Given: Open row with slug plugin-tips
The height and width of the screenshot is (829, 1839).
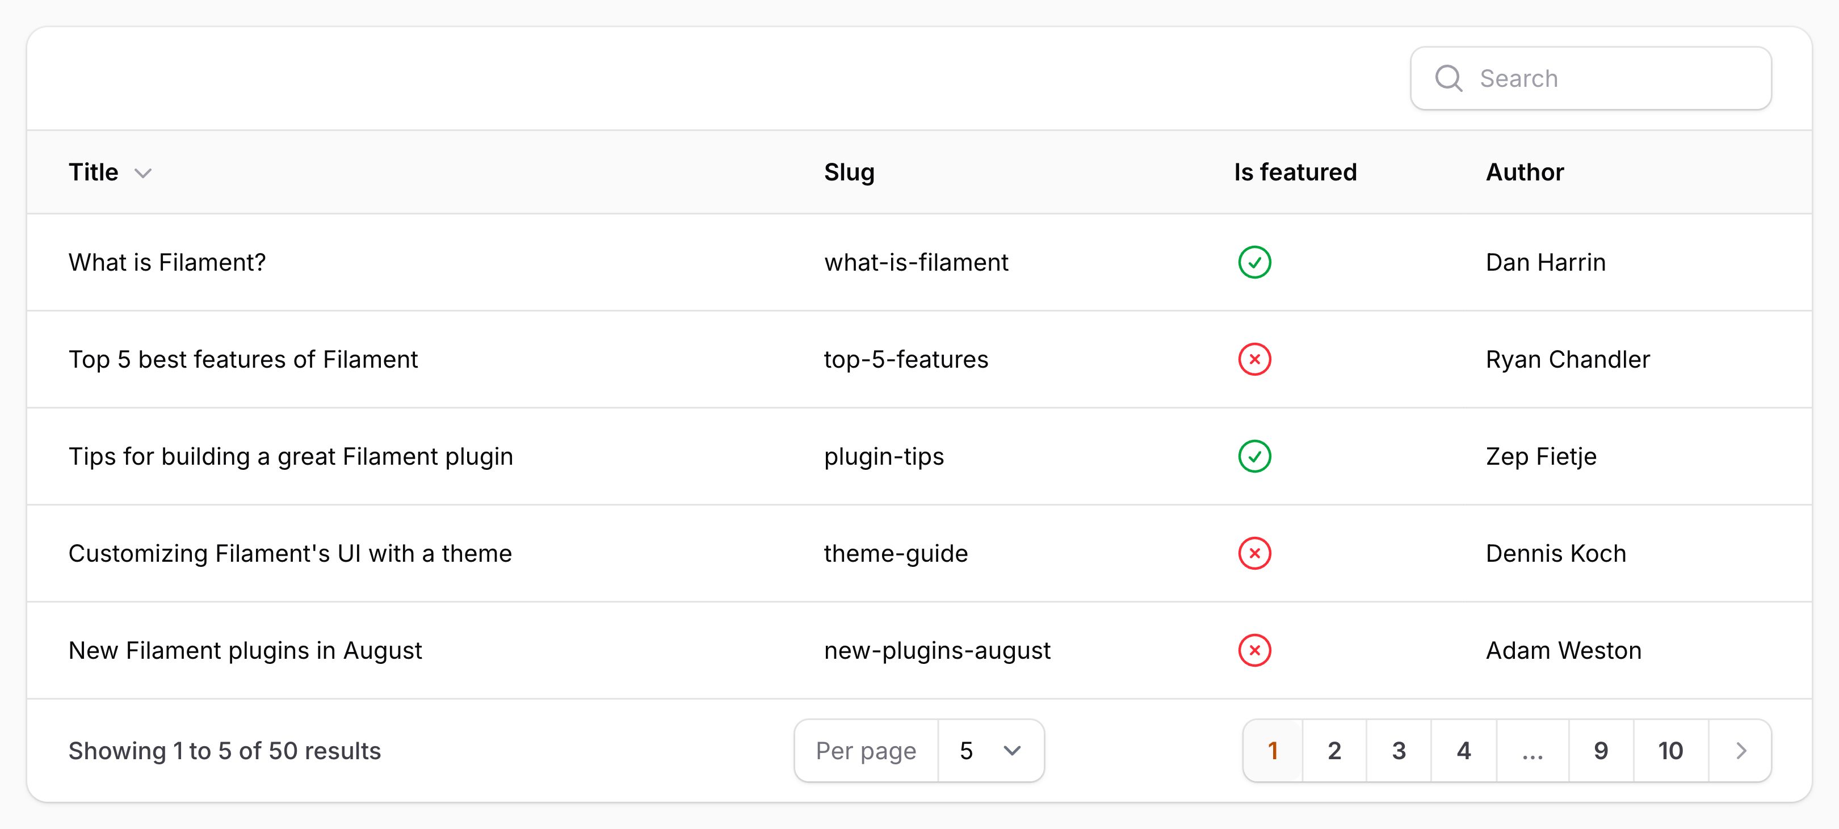Looking at the screenshot, I should coord(883,457).
